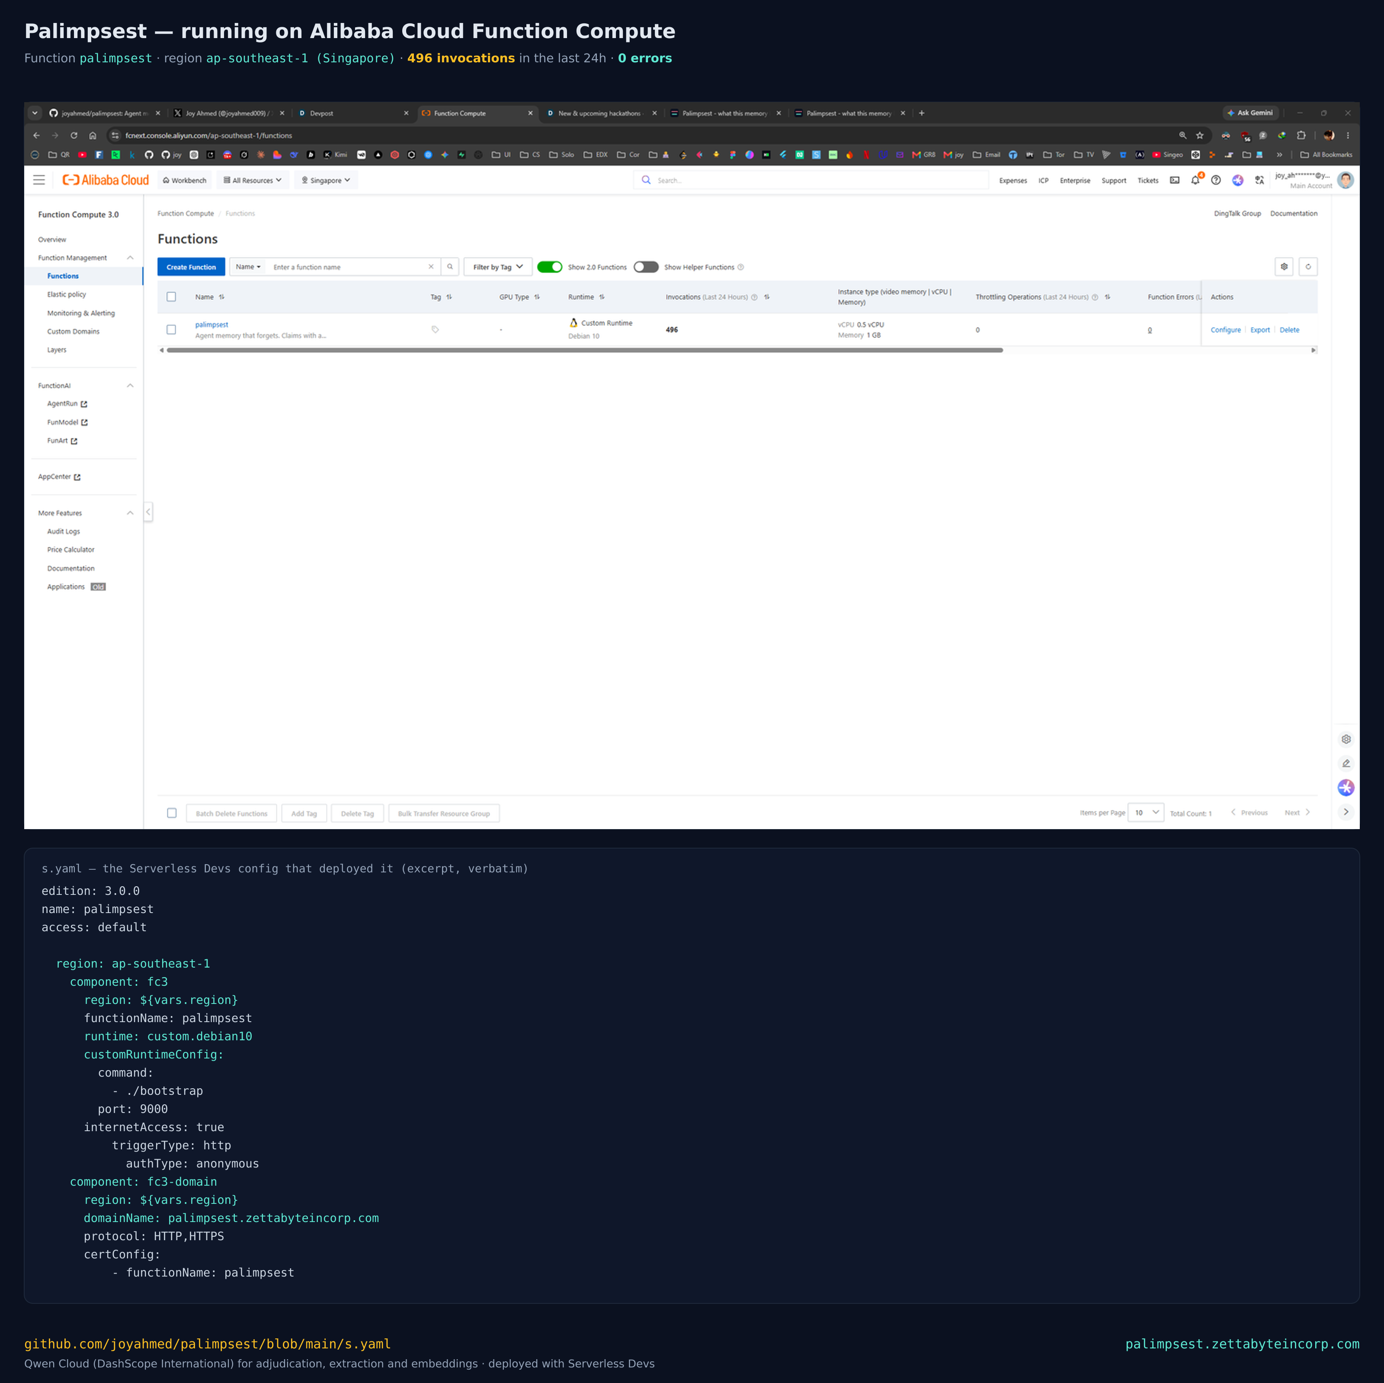Open right sidebar settings gear icon

pyautogui.click(x=1346, y=739)
